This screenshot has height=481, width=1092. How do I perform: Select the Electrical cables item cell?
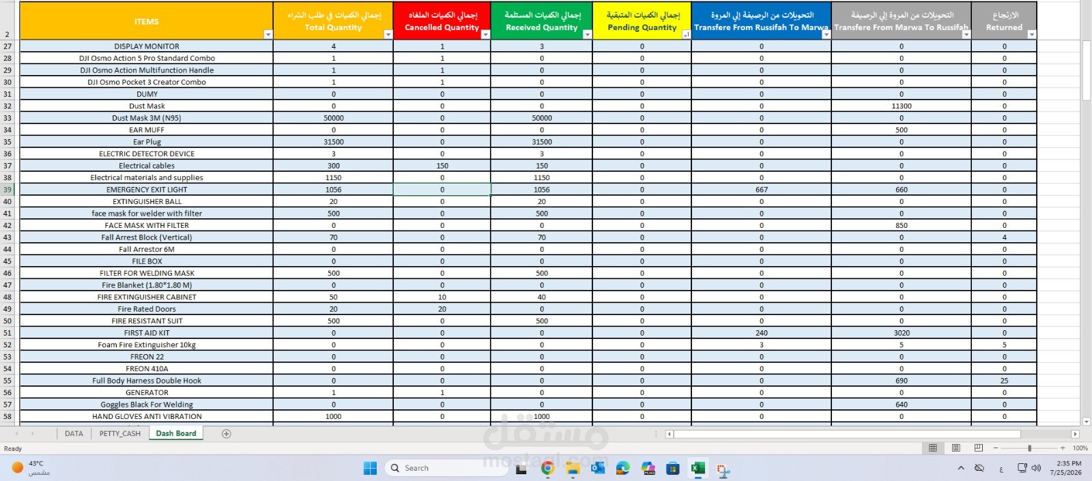click(147, 166)
